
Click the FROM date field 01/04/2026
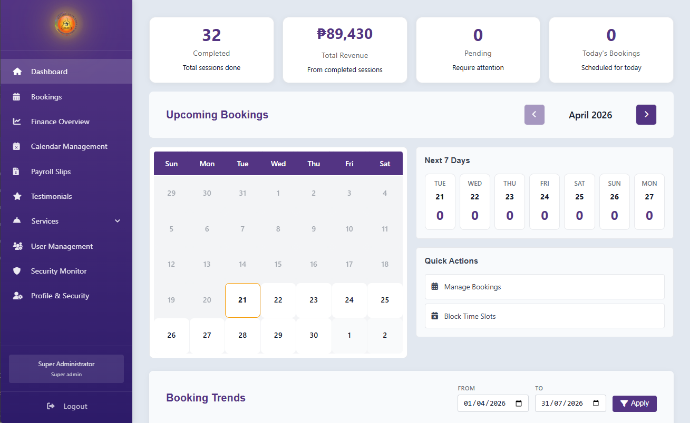coord(493,404)
